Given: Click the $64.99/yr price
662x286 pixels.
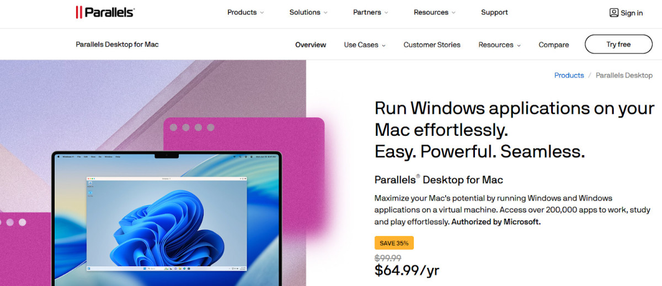Looking at the screenshot, I should pos(407,270).
